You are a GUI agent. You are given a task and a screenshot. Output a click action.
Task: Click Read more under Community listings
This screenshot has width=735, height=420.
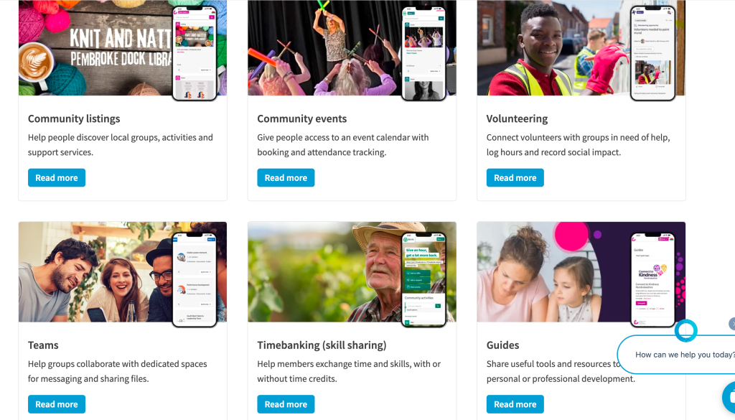(x=57, y=177)
